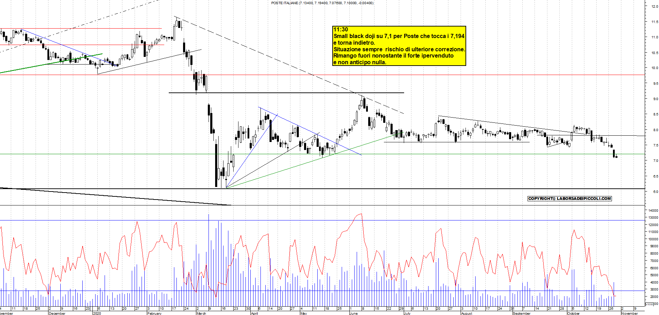This screenshot has height=315, width=659.
Task: Click price axis label 8.0
Action: point(655,130)
